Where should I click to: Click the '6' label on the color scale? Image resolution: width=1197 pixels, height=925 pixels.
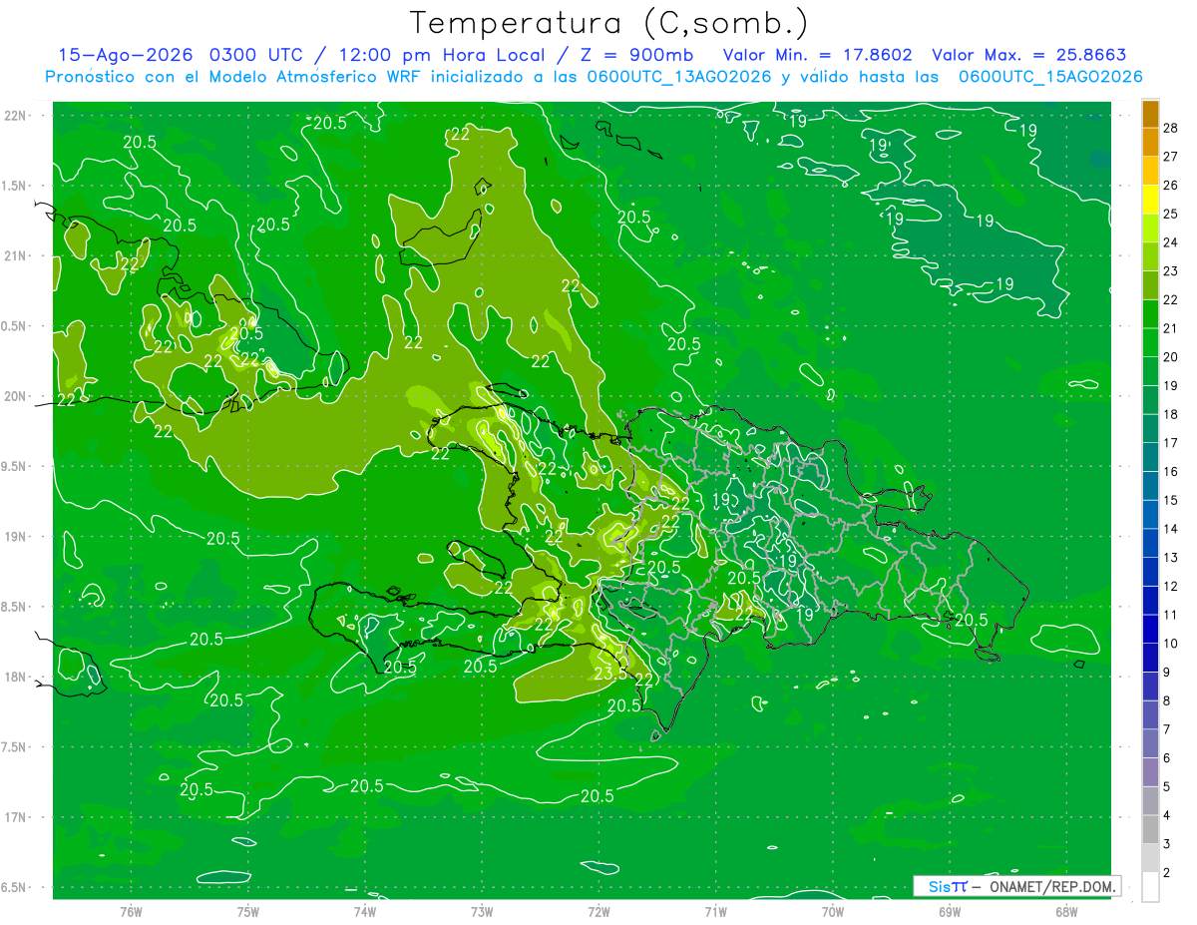[x=1167, y=758]
